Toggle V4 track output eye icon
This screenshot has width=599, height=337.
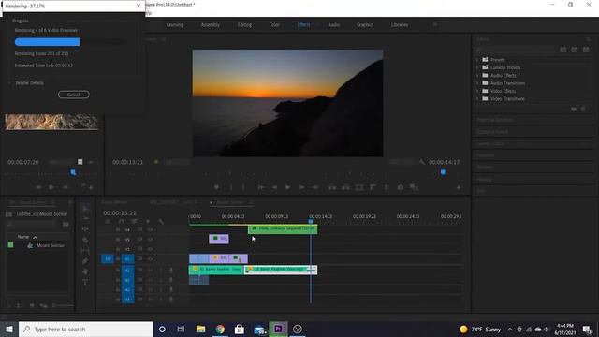pyautogui.click(x=150, y=229)
